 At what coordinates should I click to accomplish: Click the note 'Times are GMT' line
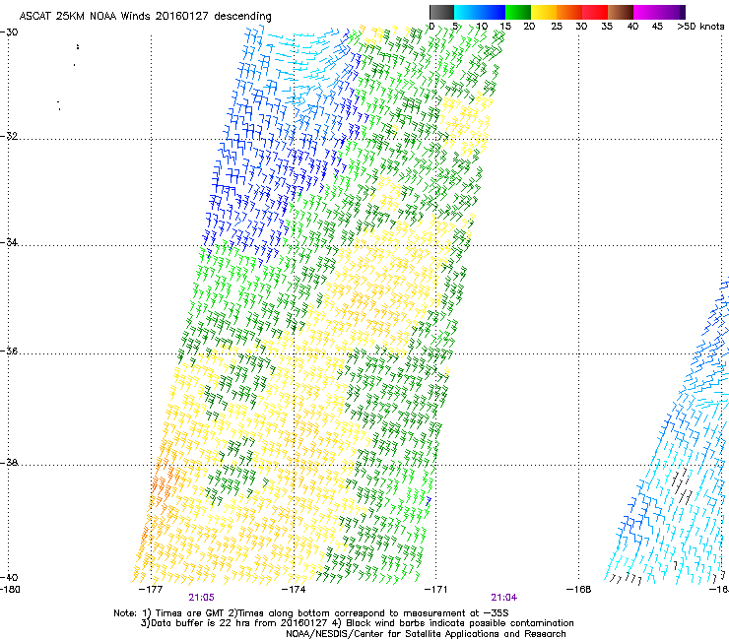click(x=311, y=613)
